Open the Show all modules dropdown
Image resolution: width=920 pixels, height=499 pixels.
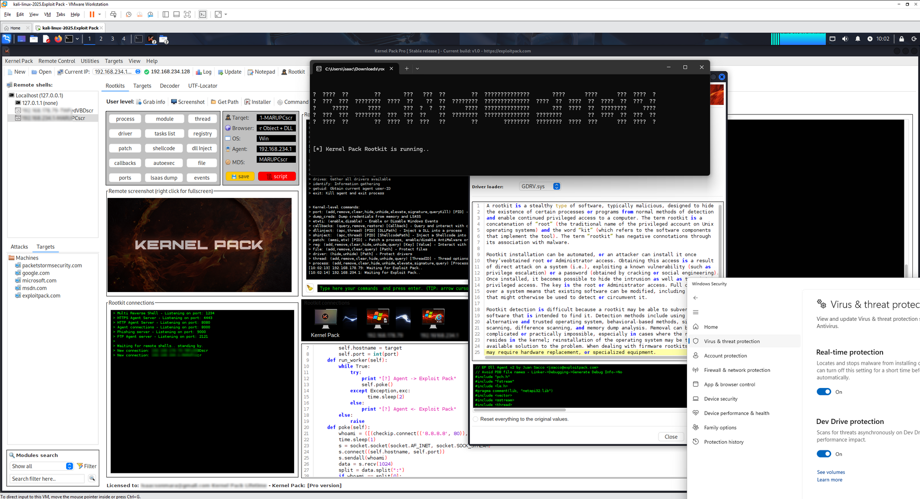pyautogui.click(x=69, y=466)
